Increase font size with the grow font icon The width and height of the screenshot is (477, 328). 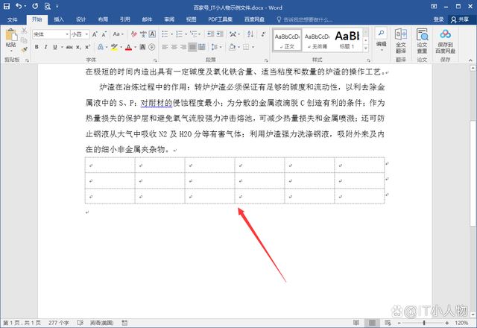pyautogui.click(x=95, y=34)
